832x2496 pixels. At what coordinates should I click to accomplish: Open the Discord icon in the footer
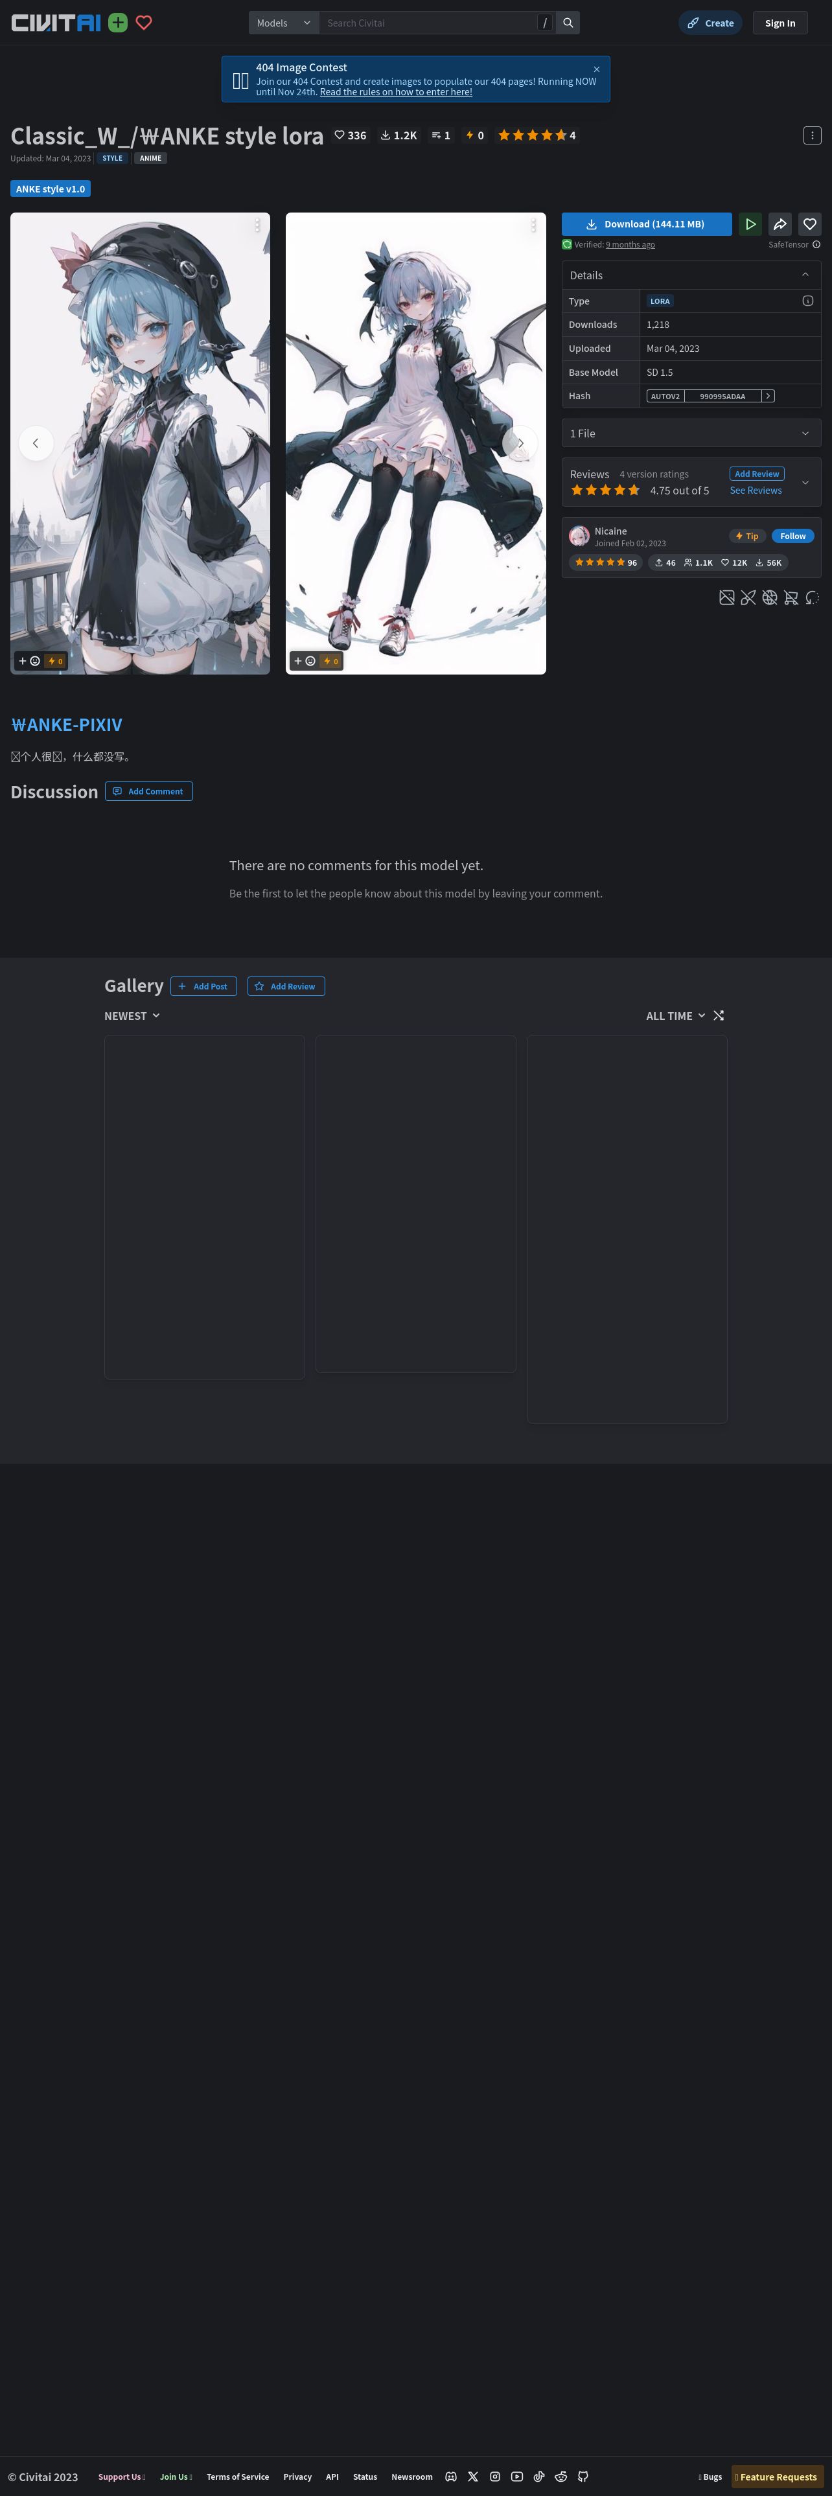pyautogui.click(x=450, y=2476)
